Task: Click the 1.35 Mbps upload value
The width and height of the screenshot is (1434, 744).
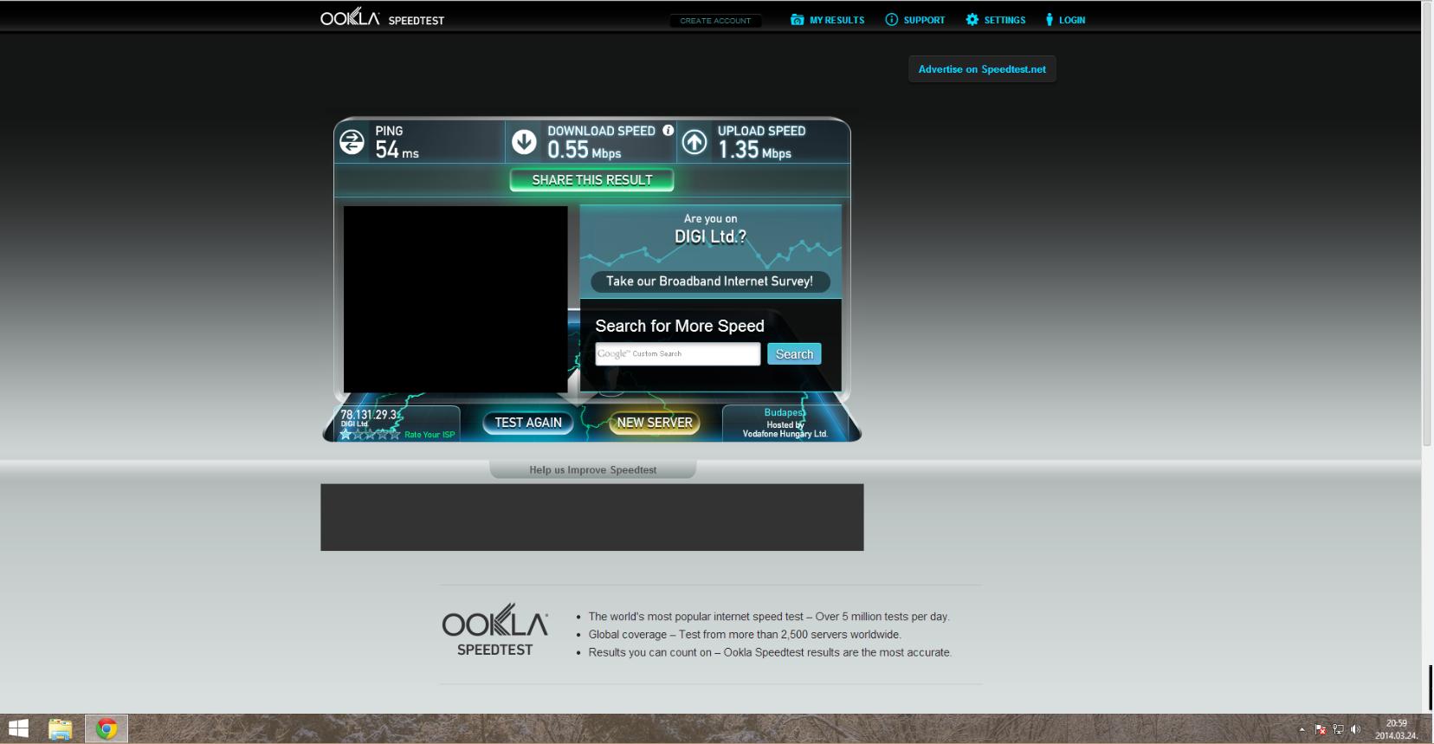Action: (754, 150)
